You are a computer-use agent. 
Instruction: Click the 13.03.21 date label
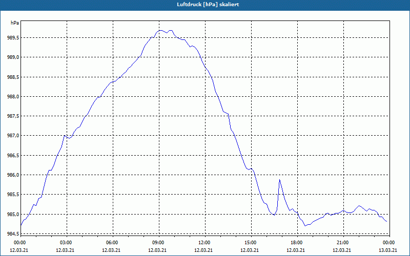[388, 250]
